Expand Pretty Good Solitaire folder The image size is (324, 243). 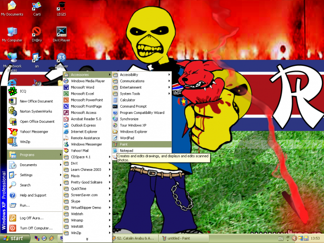[x=87, y=182]
